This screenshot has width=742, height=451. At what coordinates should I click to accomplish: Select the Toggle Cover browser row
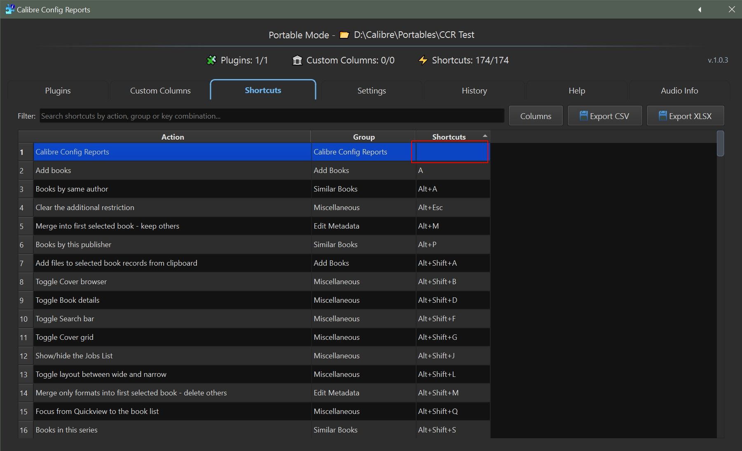(x=172, y=282)
